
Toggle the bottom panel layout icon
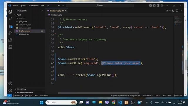coord(154,6)
